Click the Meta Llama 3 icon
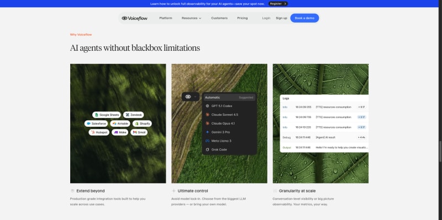Screen dimensions: 442x220 click(207, 141)
